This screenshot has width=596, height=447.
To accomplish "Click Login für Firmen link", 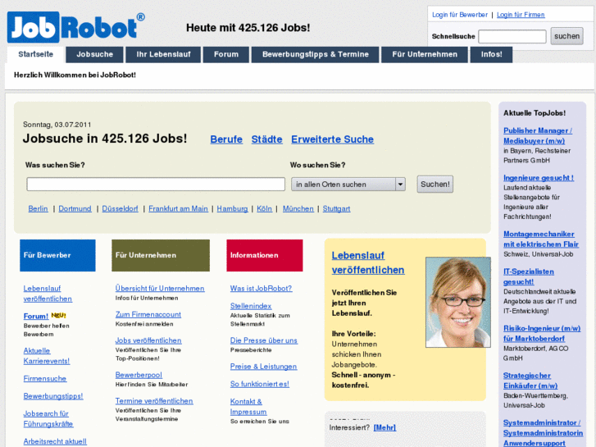I will point(521,15).
